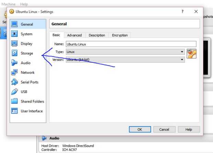
Task: Switch to the Encryption tab
Action: [120, 35]
